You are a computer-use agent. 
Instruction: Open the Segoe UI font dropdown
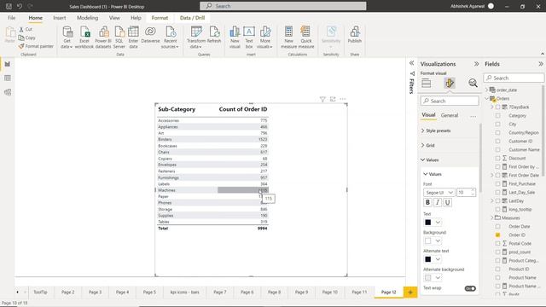[439, 193]
